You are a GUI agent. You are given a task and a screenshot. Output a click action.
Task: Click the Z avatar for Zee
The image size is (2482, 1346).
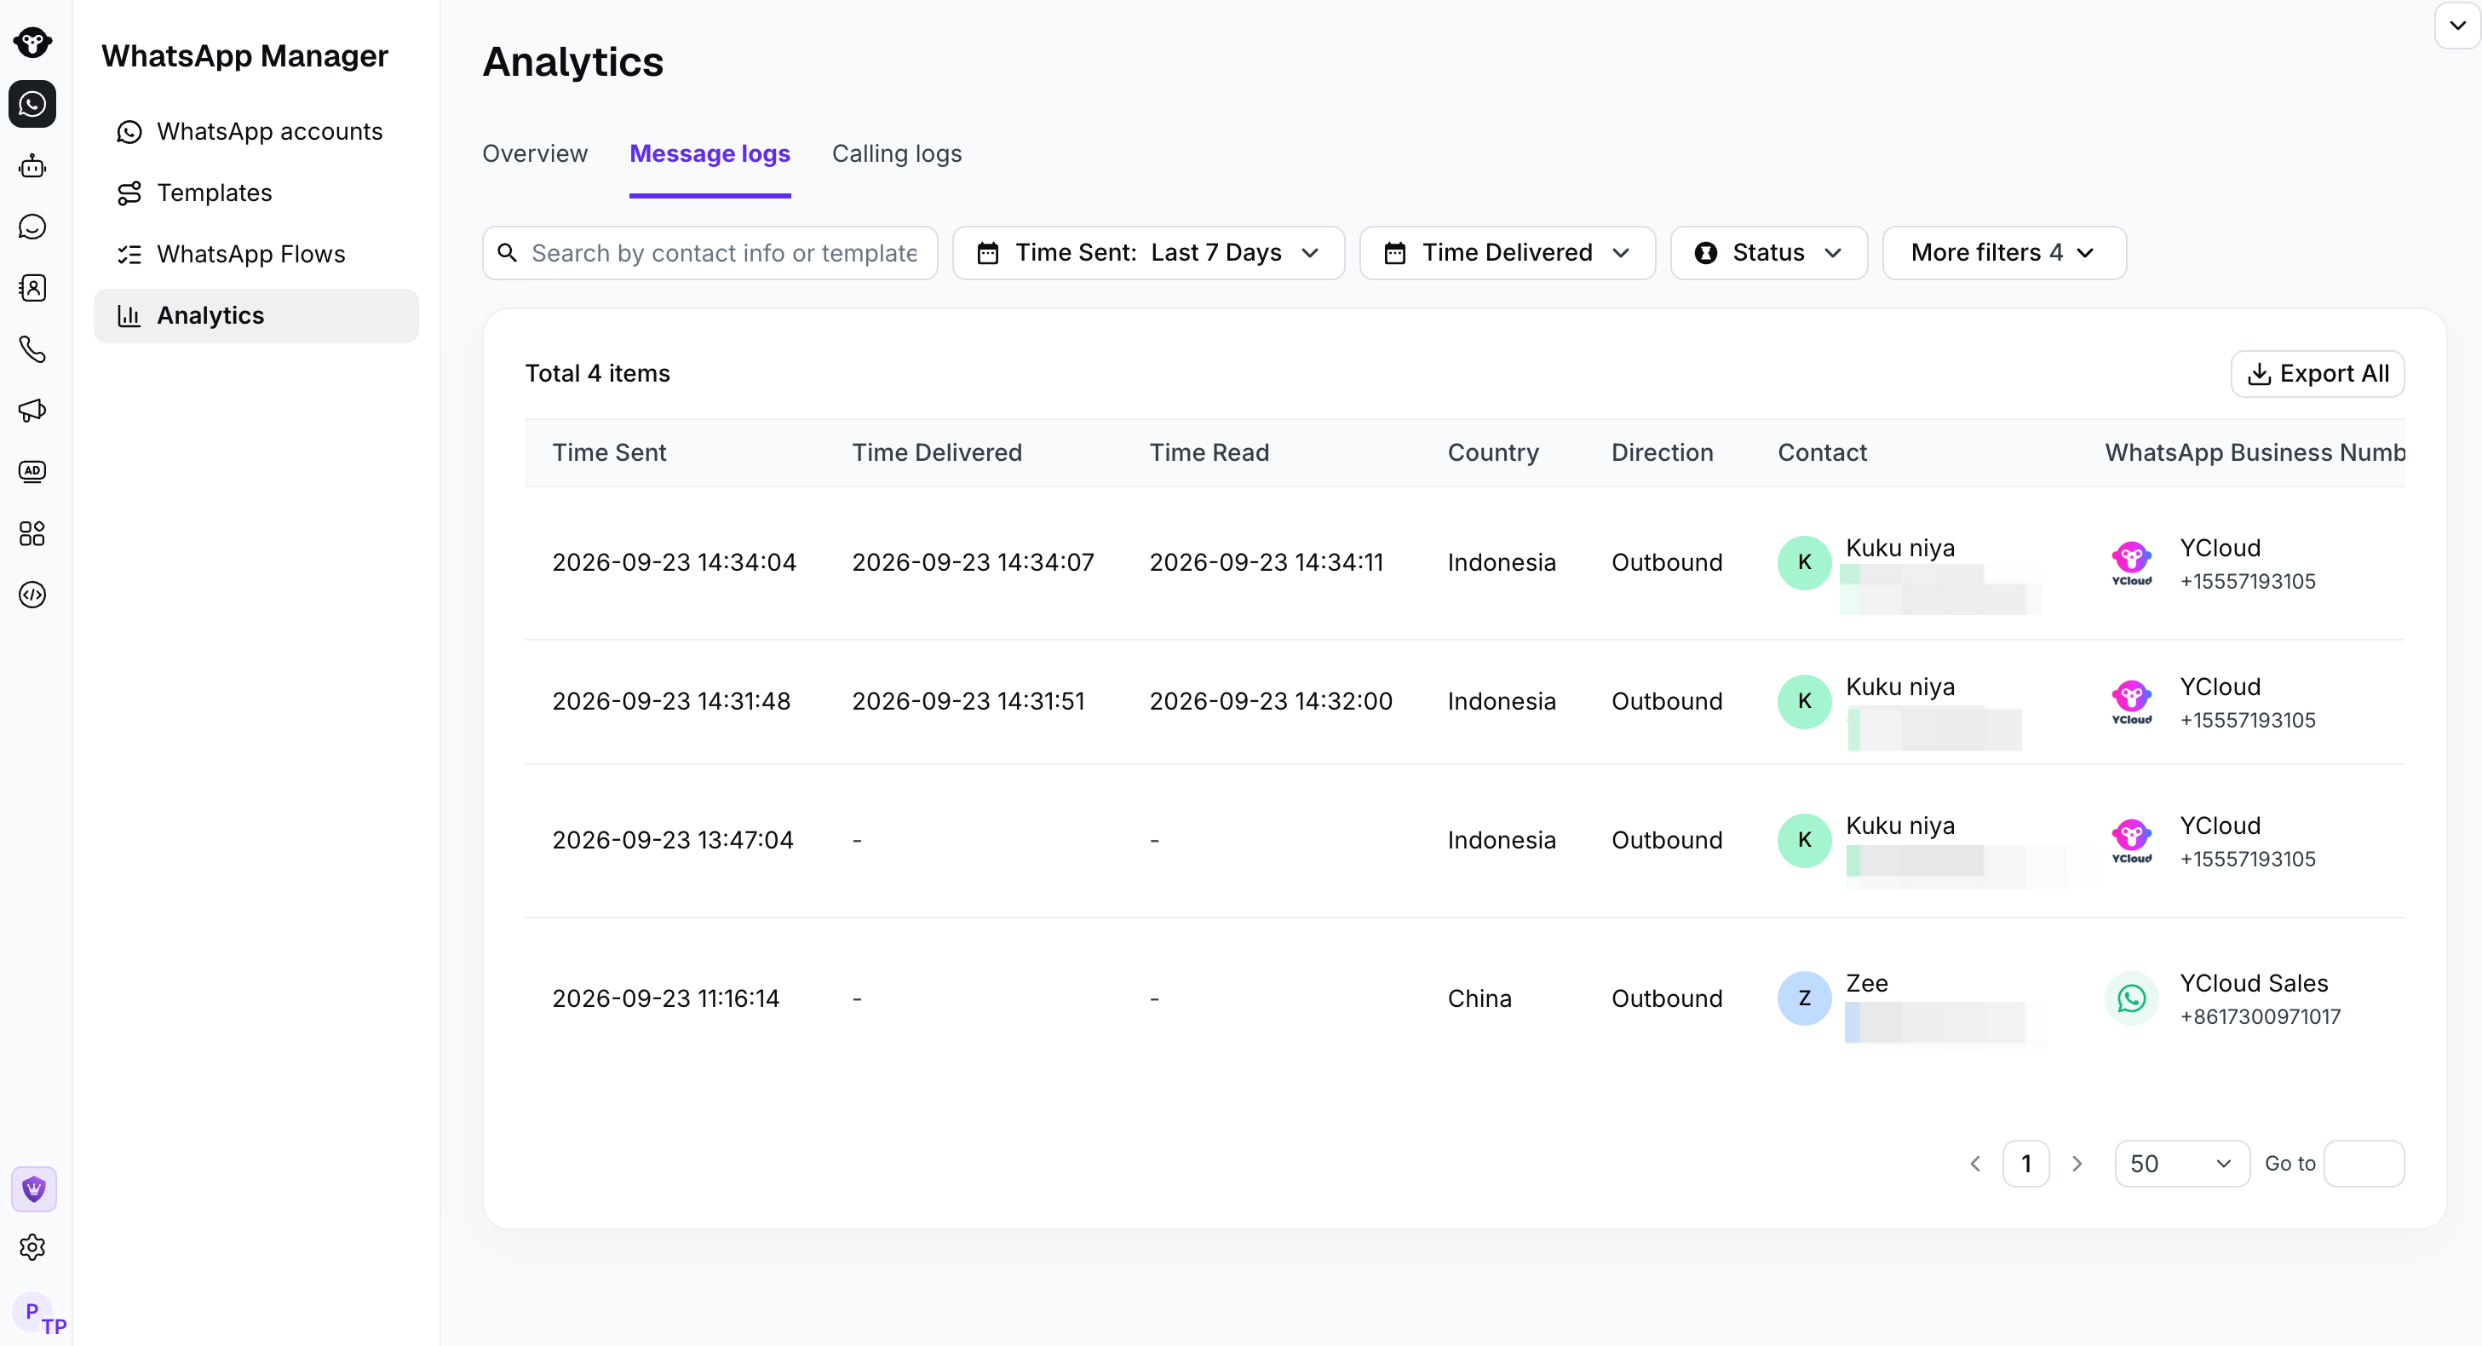1805,998
